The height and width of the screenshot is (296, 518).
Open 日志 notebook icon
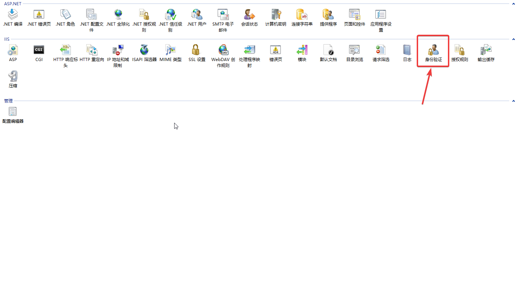point(407,50)
